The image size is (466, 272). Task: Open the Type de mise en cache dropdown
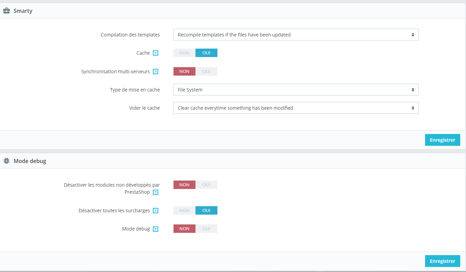(x=296, y=90)
